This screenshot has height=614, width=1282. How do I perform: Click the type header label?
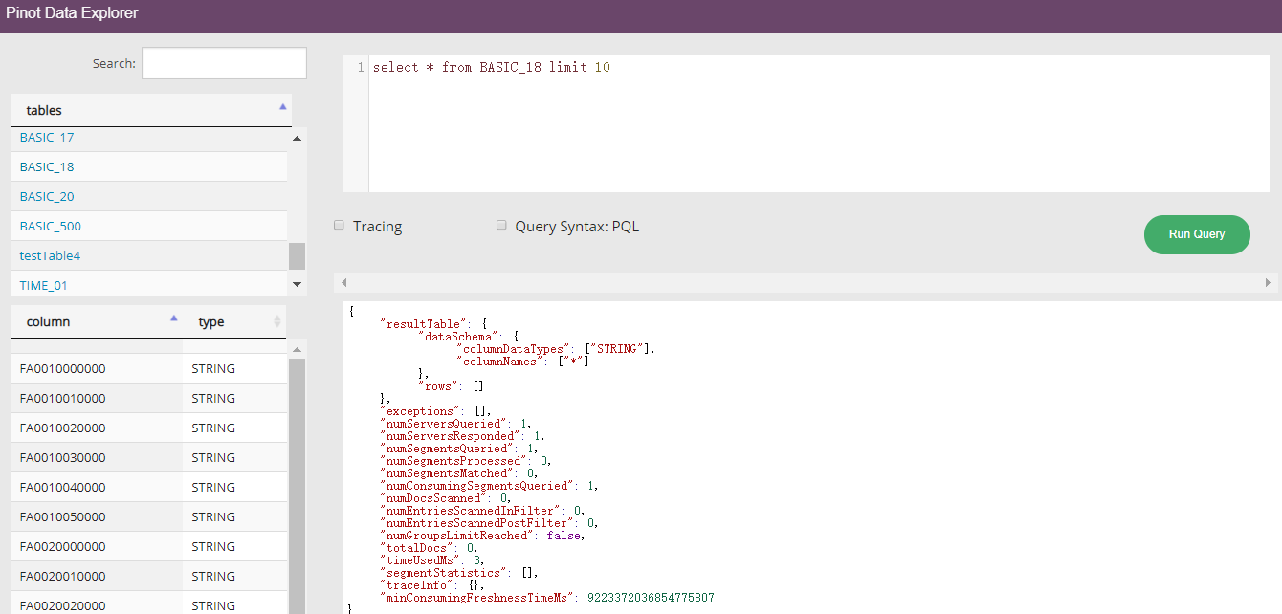pos(211,322)
